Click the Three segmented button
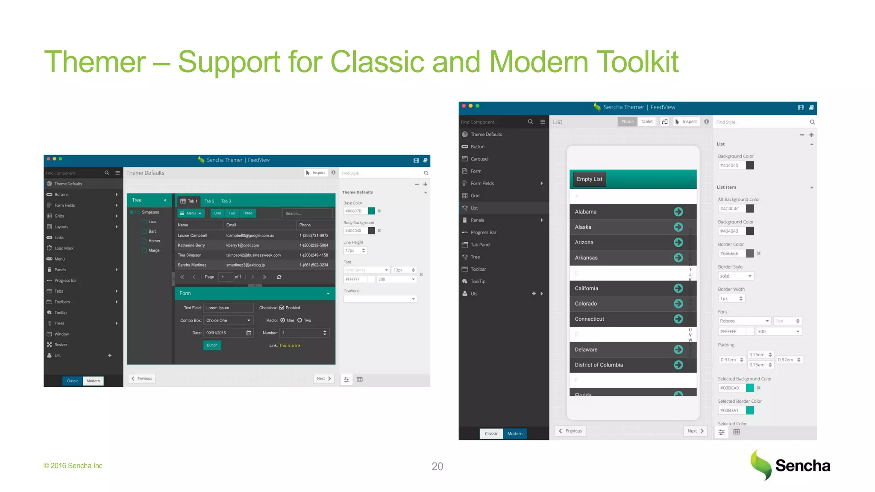Screen dimensions: 875x492 click(x=247, y=213)
